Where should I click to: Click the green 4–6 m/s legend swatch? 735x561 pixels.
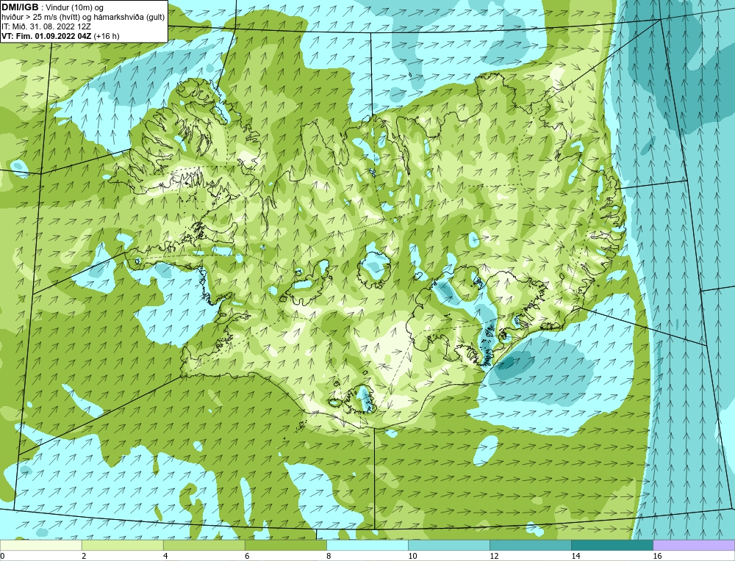[204, 545]
